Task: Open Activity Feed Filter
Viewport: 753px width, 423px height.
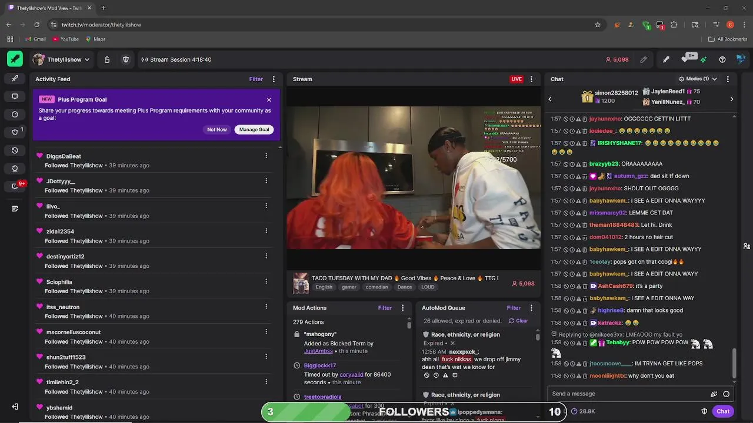Action: (x=256, y=79)
